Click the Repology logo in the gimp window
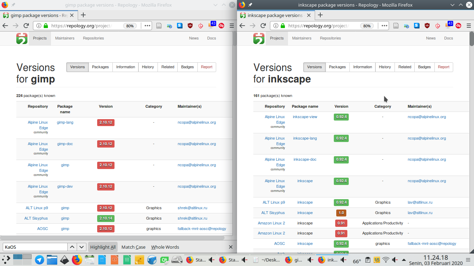Viewport: 474px width, 266px height. click(x=22, y=38)
